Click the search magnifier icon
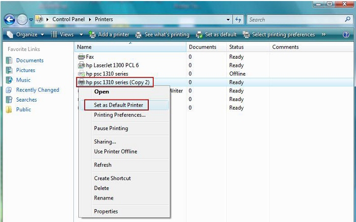 [x=348, y=20]
